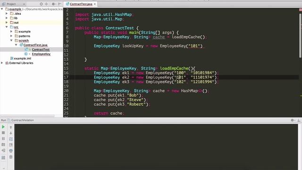Click the .idea folder label
The image size is (302, 170).
click(17, 14)
